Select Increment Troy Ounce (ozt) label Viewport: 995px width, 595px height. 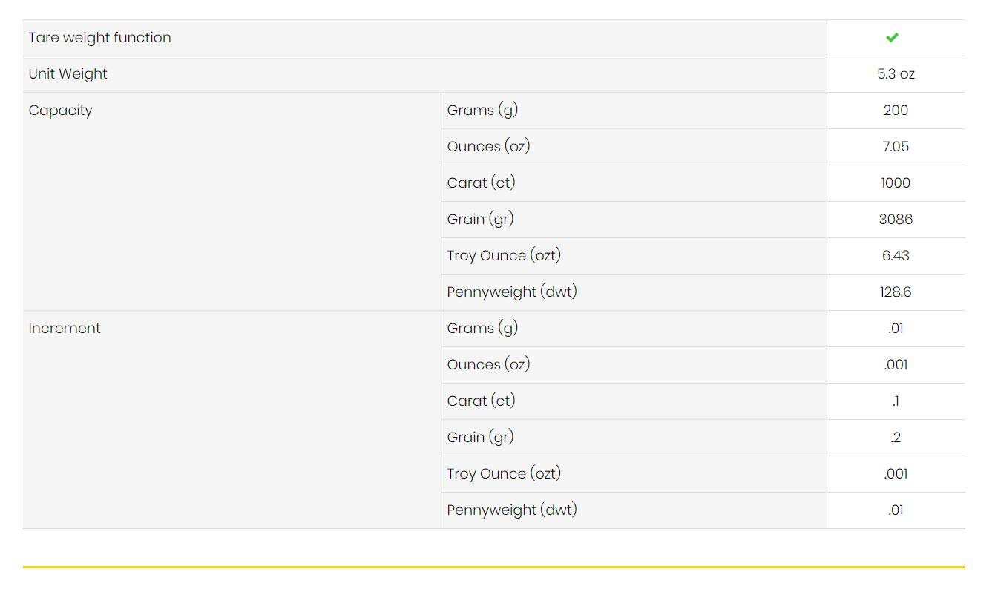pos(504,474)
